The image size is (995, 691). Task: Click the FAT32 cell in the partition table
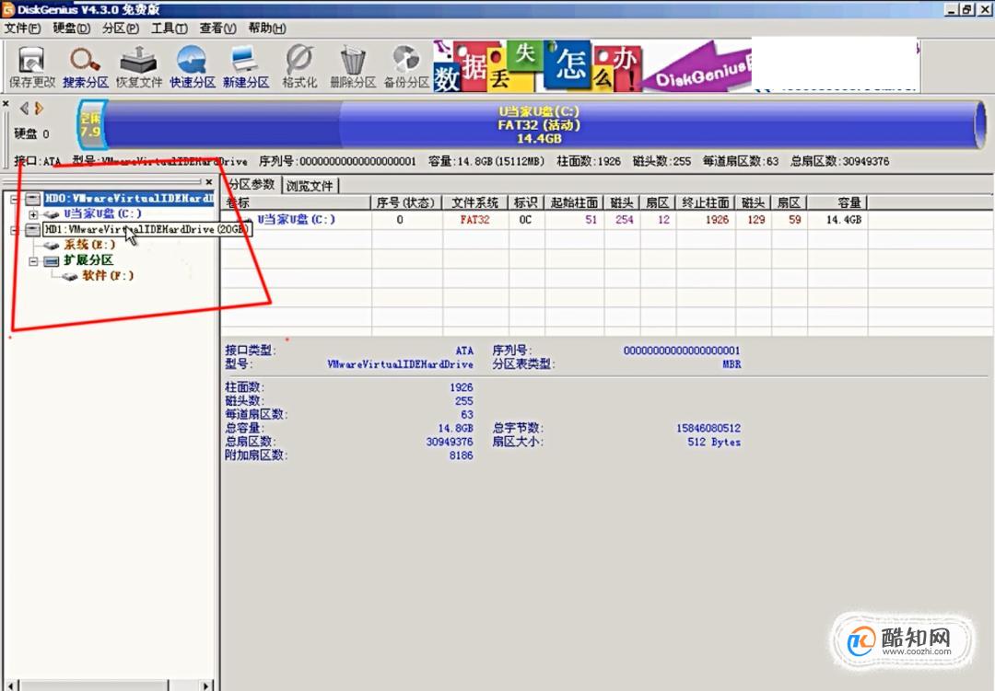[x=474, y=220]
